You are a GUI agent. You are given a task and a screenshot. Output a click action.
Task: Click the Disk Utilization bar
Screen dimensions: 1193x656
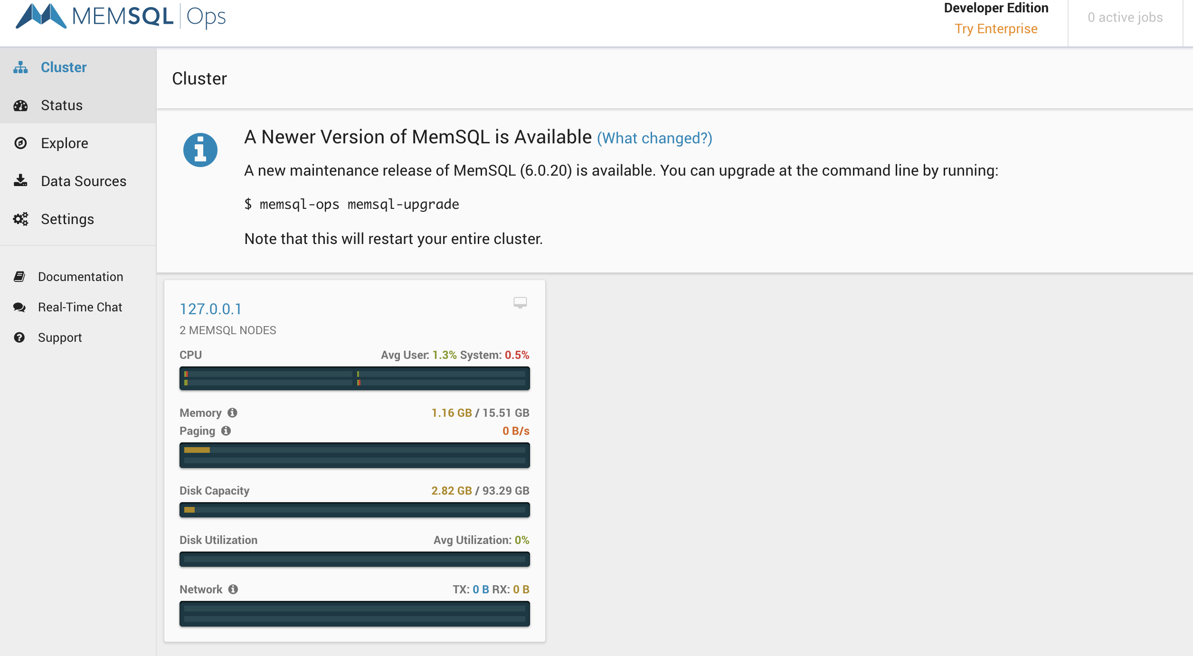[355, 559]
